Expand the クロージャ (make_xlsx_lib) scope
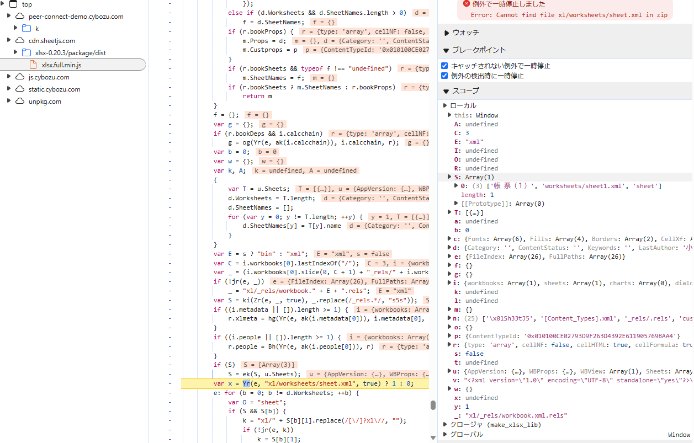694x443 pixels. tap(446, 425)
